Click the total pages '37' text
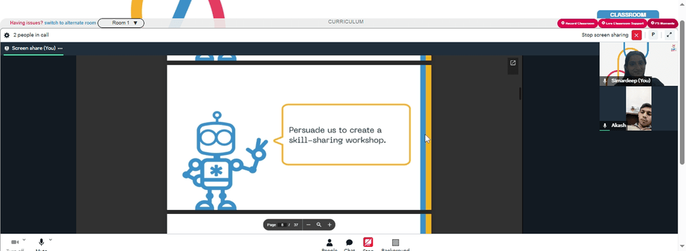 coord(296,225)
